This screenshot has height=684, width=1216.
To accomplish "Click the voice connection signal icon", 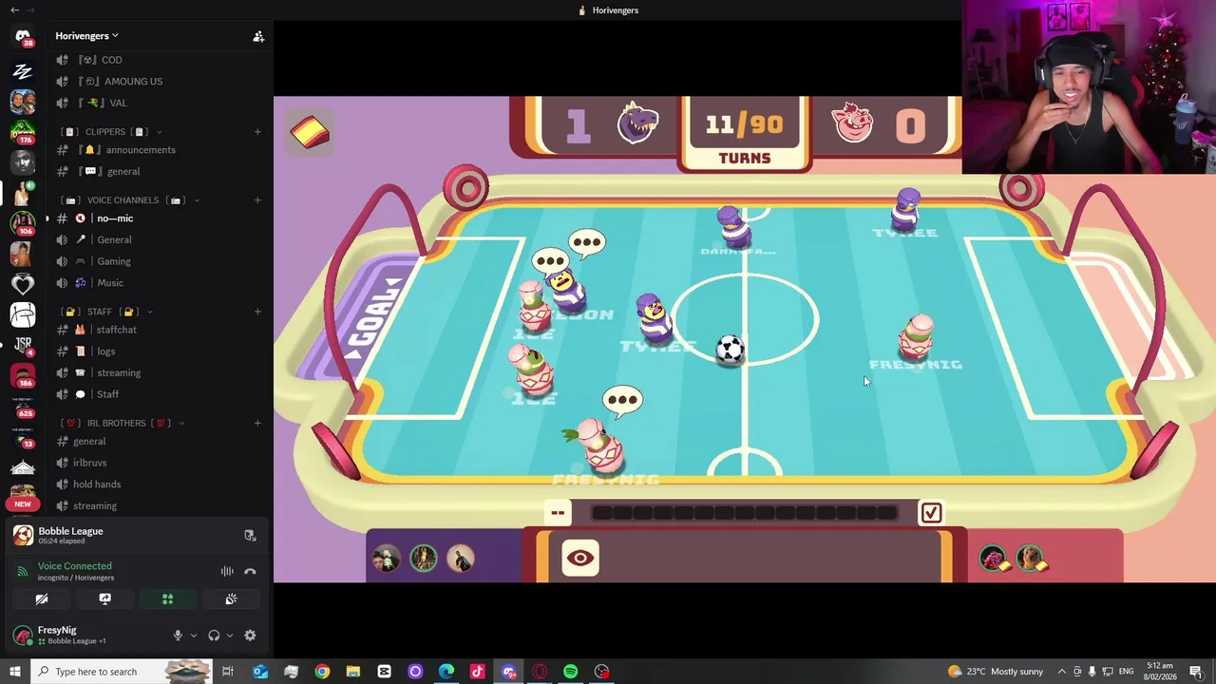I will point(23,571).
